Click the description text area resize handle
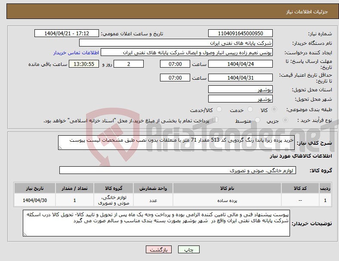The image size is (339, 261). (x=60, y=148)
